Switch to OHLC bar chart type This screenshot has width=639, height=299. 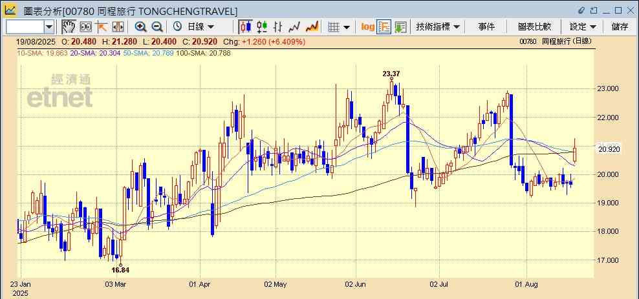pos(278,27)
